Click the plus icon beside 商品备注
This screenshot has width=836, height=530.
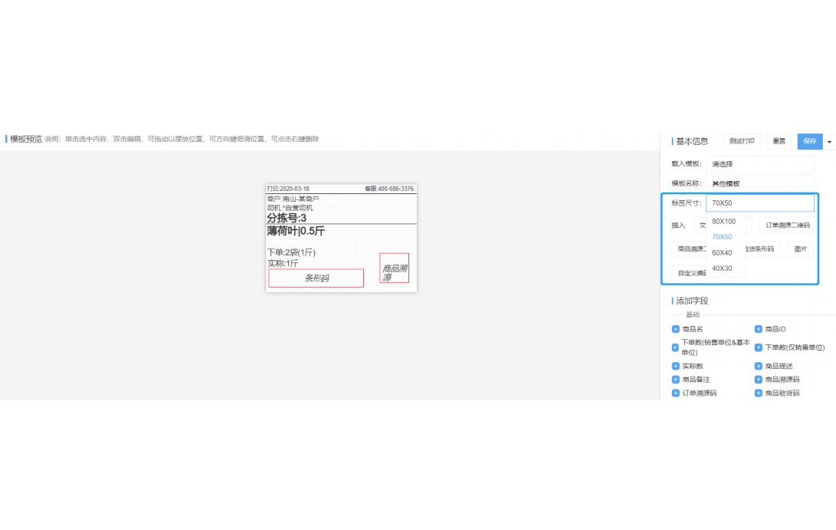(x=676, y=380)
